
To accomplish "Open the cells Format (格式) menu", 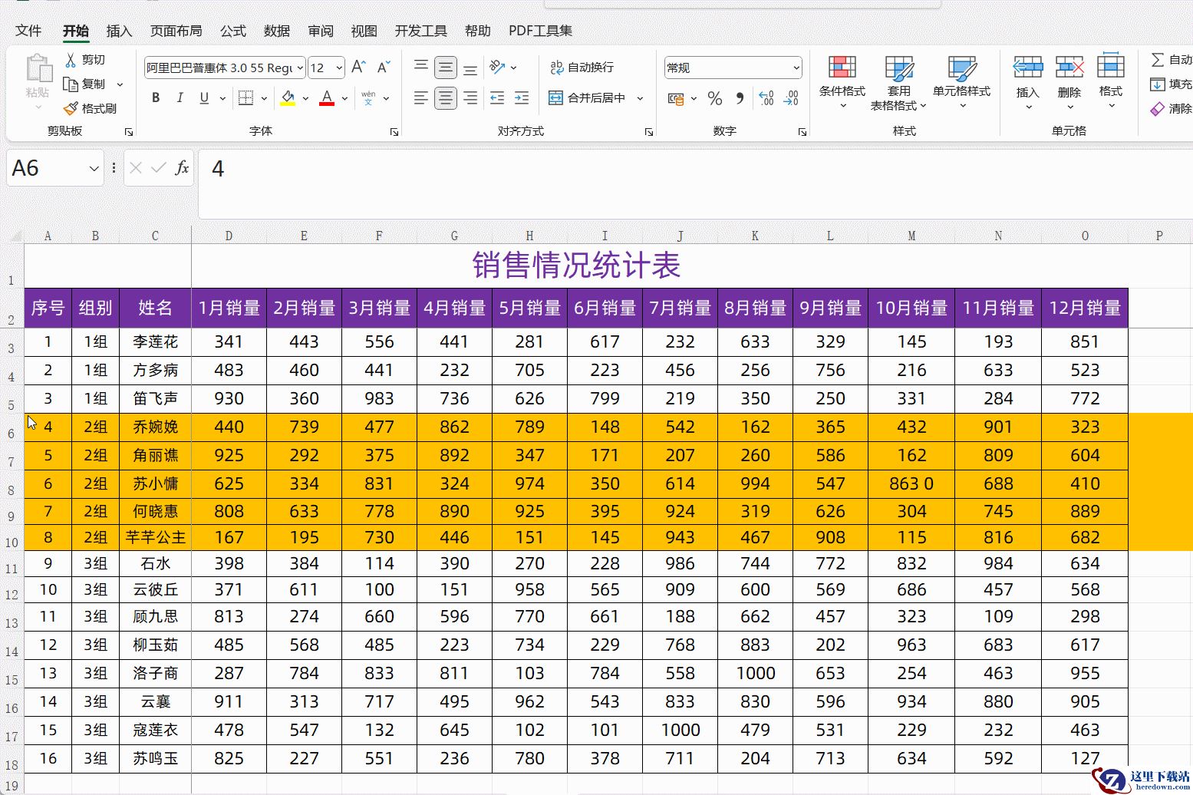I will pyautogui.click(x=1111, y=82).
